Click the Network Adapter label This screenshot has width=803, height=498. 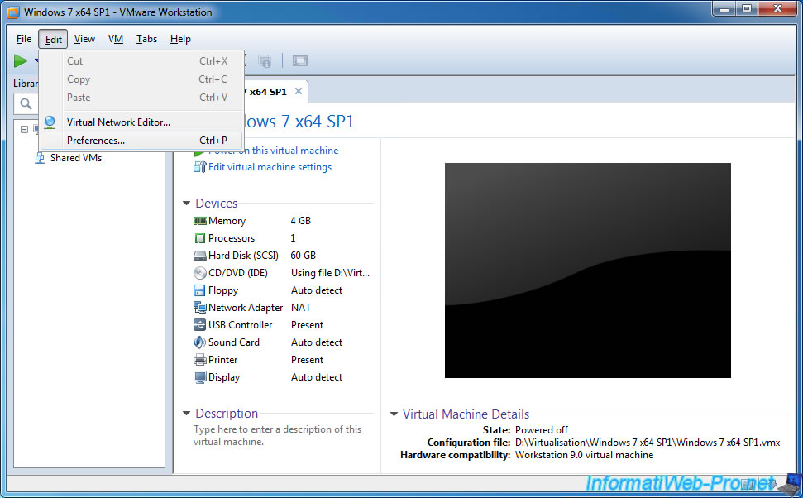click(246, 308)
